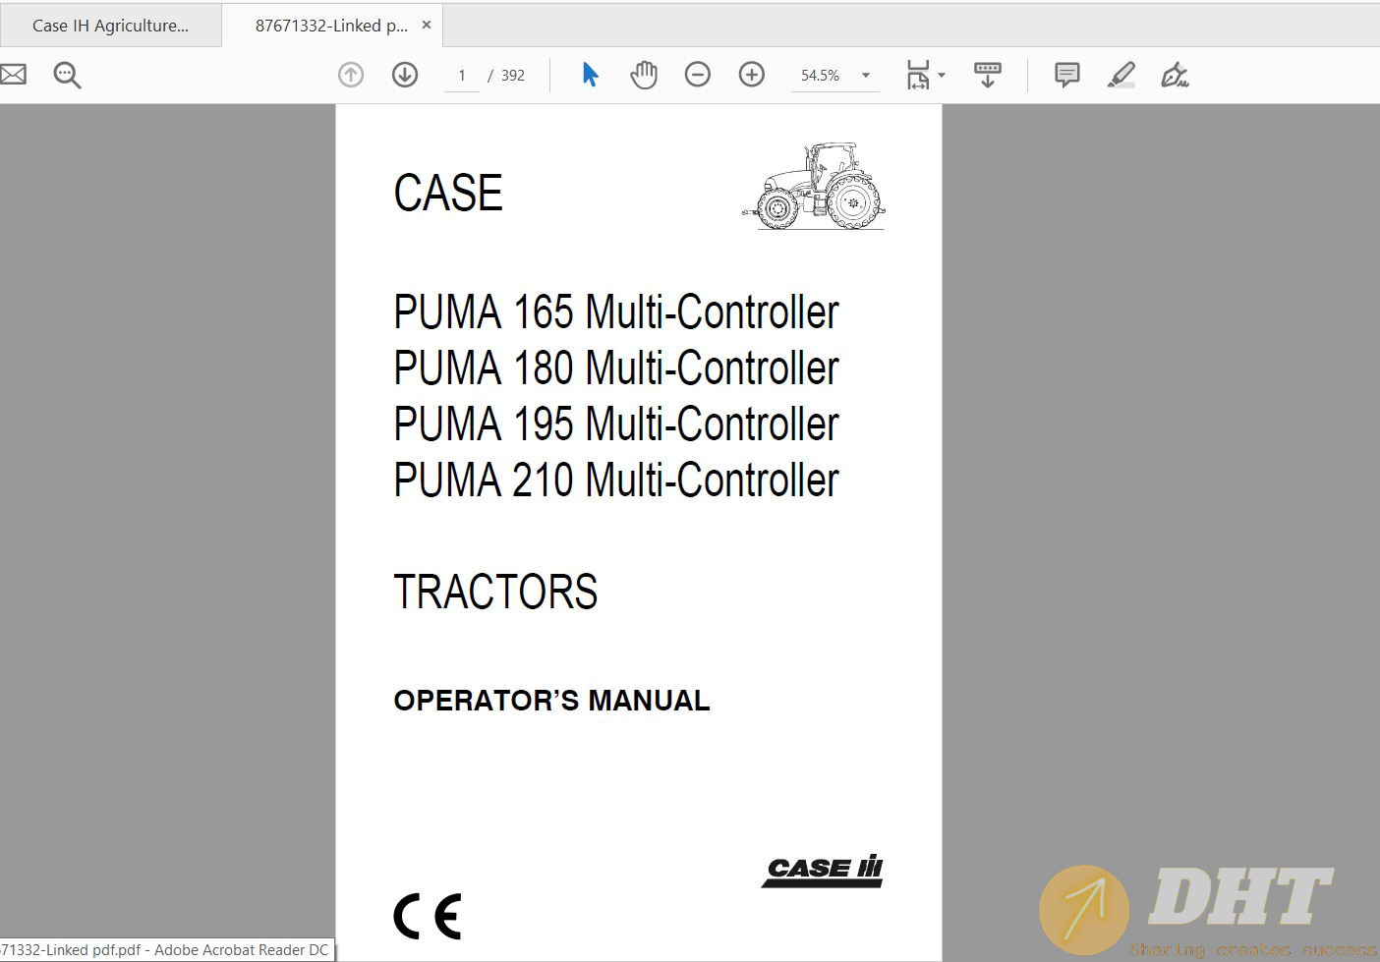Image resolution: width=1380 pixels, height=962 pixels.
Task: Open the sign document pen tool
Action: (x=1175, y=75)
